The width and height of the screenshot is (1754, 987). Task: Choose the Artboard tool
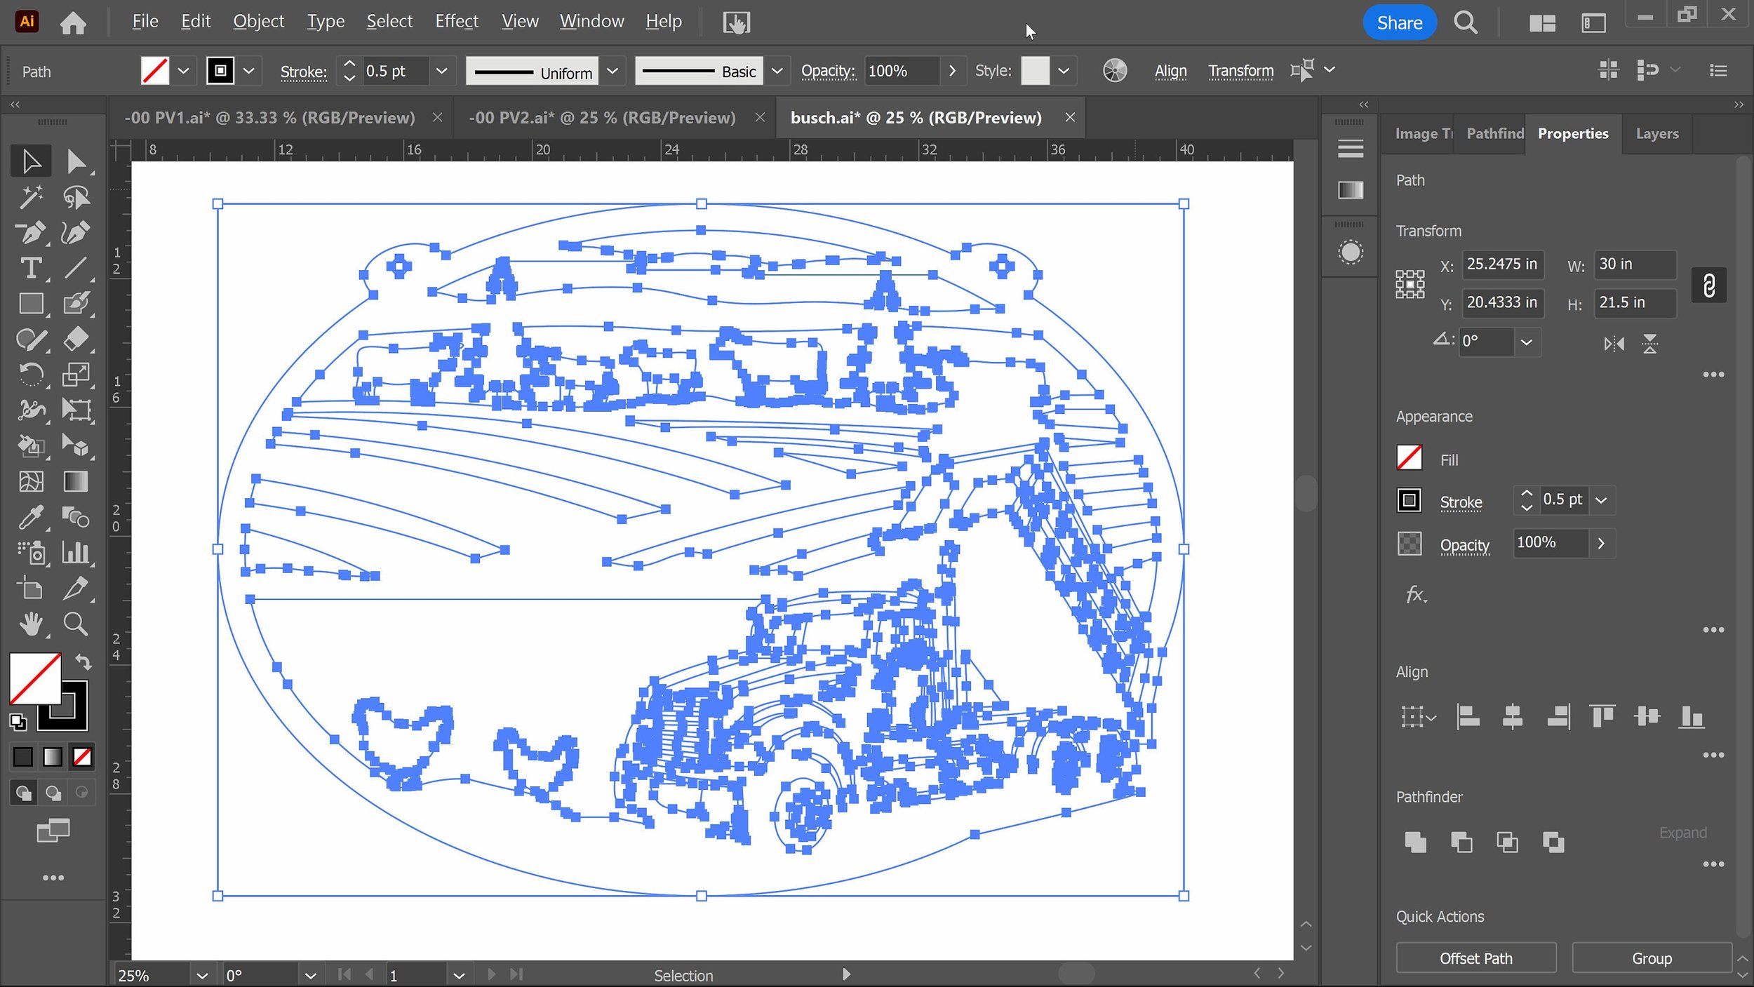click(x=31, y=588)
